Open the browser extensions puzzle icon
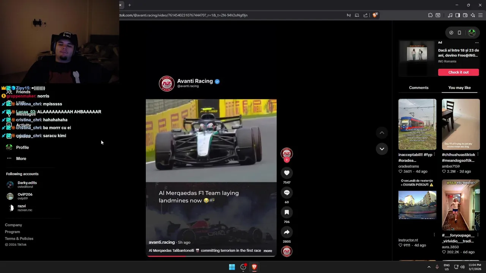This screenshot has height=273, width=486. 430,15
